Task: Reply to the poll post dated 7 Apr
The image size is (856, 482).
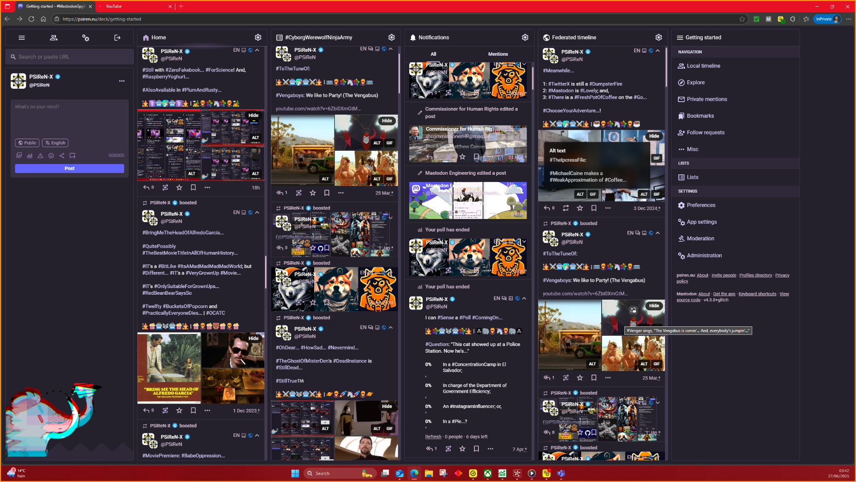Action: (429, 449)
